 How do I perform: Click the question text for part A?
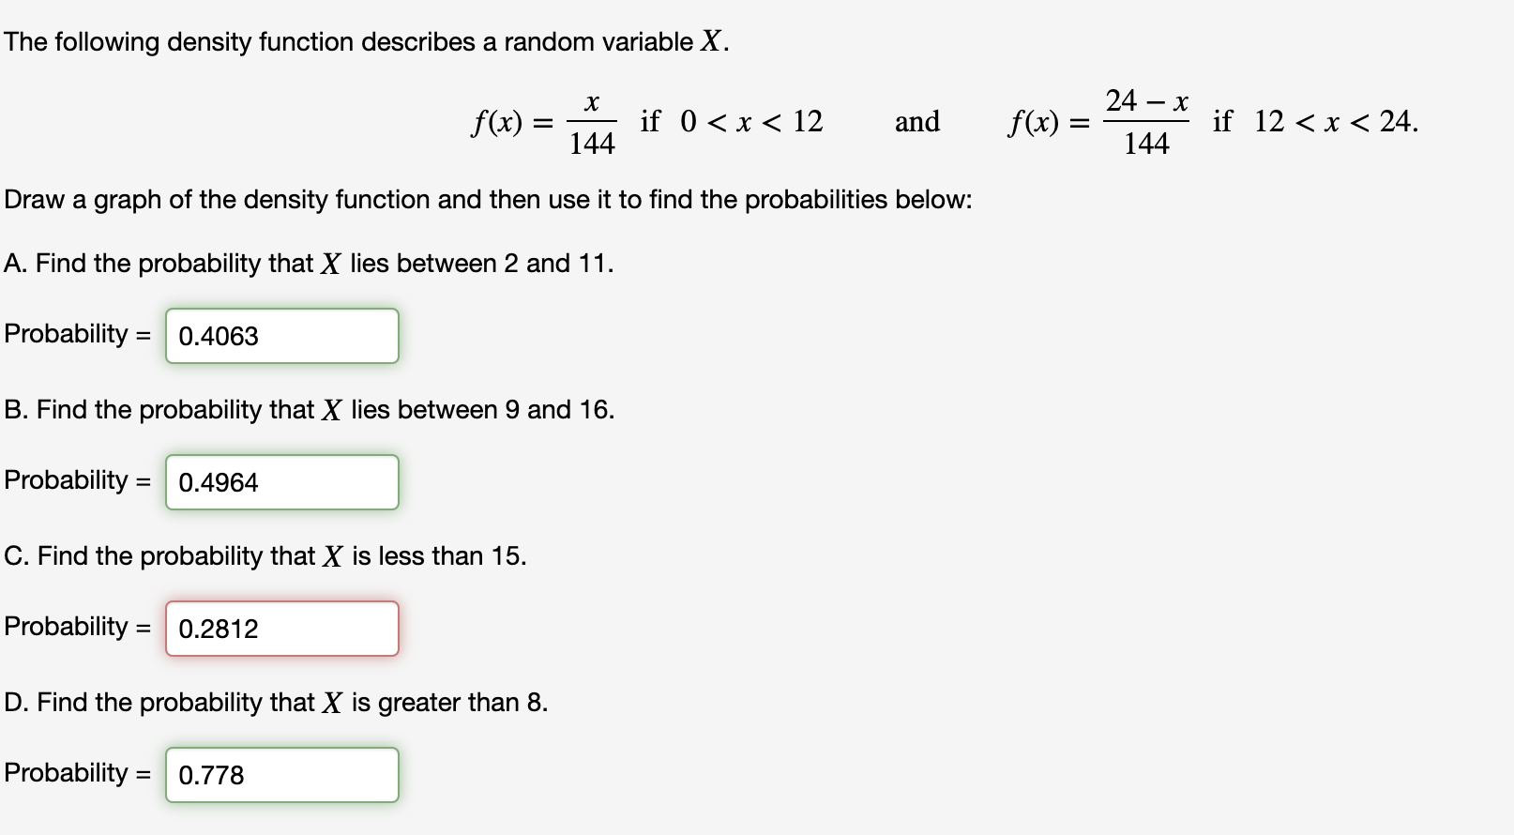308,264
